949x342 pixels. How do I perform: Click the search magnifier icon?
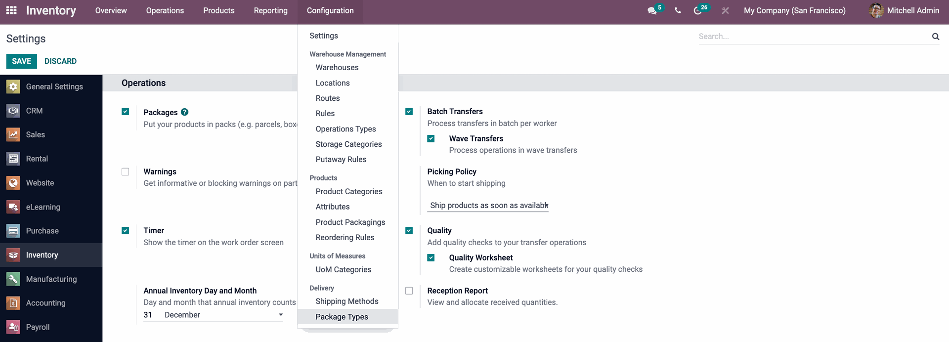coord(935,36)
